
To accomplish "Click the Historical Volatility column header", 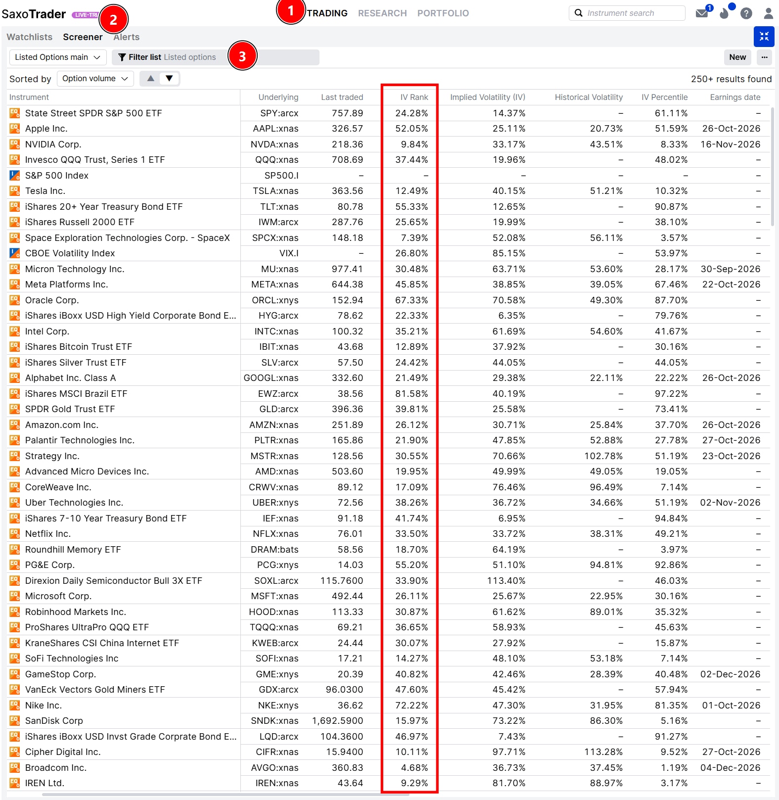I will 589,97.
